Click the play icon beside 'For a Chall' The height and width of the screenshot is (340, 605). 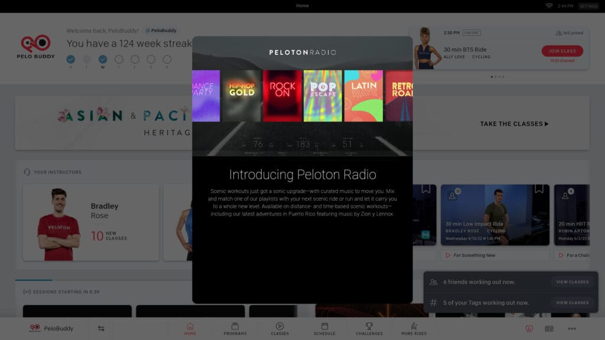561,255
